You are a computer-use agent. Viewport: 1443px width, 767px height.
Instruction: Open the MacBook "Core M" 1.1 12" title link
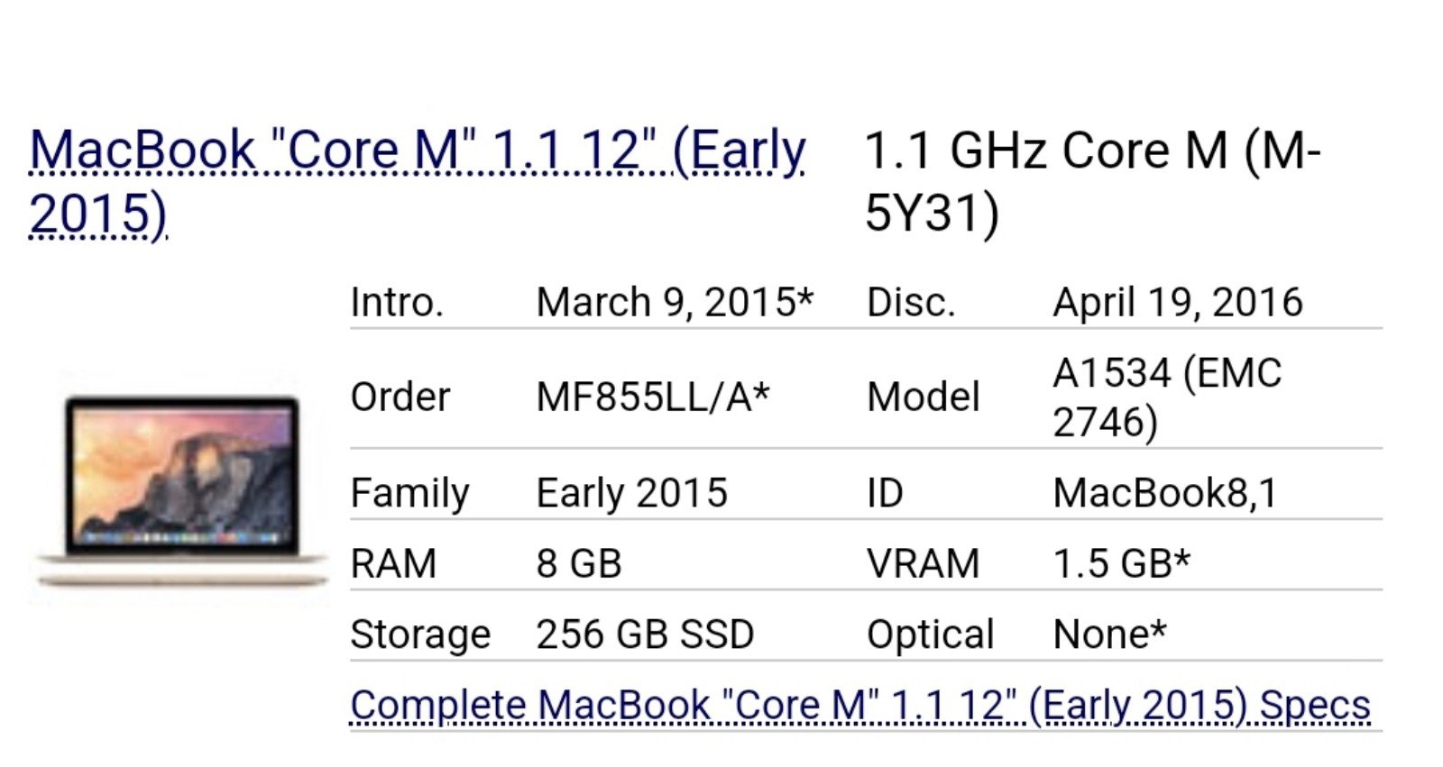tap(417, 181)
